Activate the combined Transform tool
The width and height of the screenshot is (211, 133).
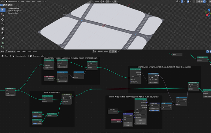click(3, 33)
